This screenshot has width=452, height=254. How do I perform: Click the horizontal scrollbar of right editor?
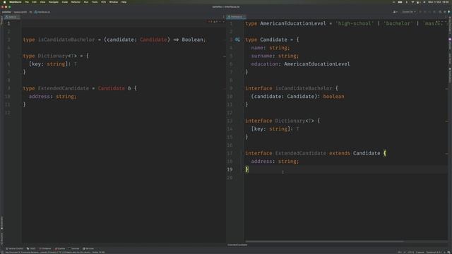324,241
